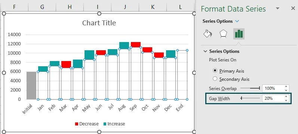Select column J header
298x134 pixels.
(125, 7)
